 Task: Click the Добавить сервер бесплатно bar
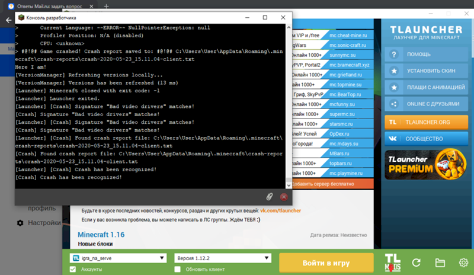coord(331,184)
